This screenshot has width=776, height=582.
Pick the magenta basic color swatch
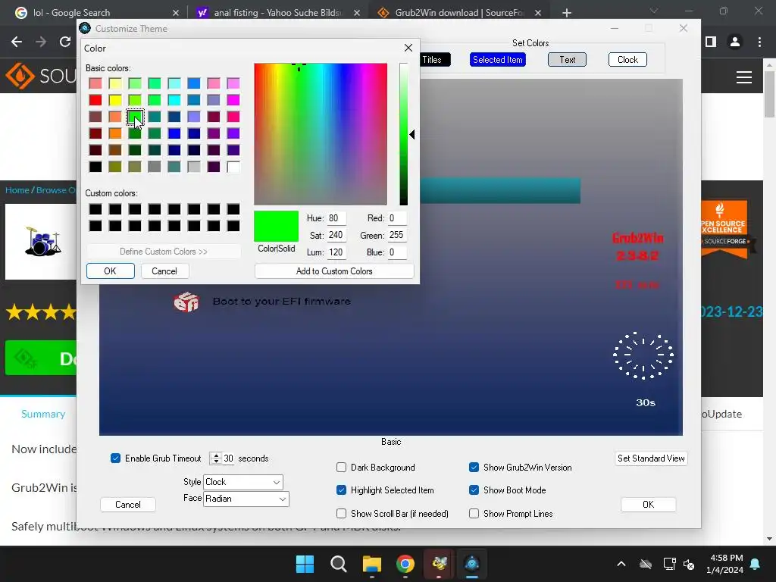(233, 100)
